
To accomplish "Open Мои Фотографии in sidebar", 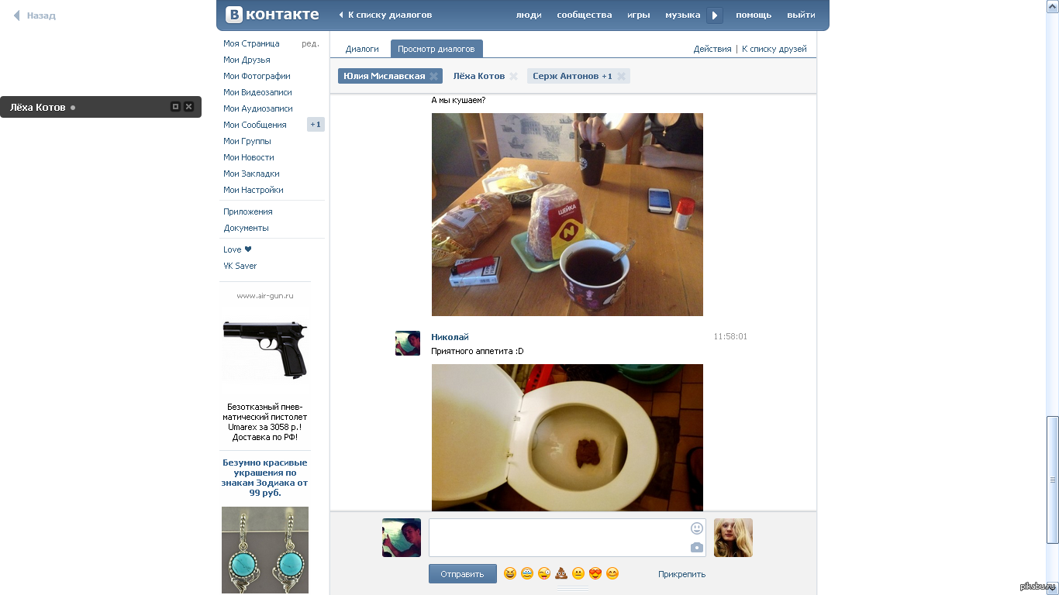I will (x=257, y=76).
